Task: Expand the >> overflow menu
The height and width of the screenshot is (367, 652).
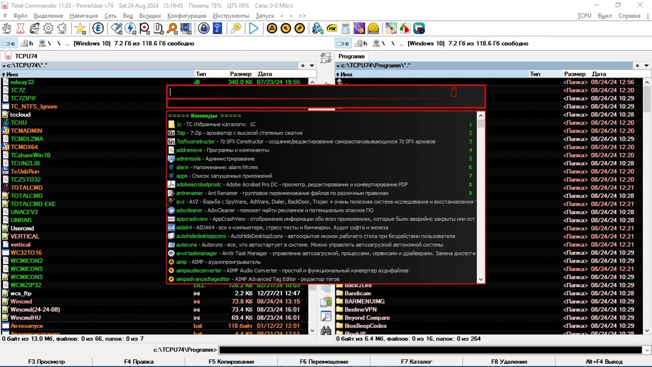Action: [x=302, y=16]
